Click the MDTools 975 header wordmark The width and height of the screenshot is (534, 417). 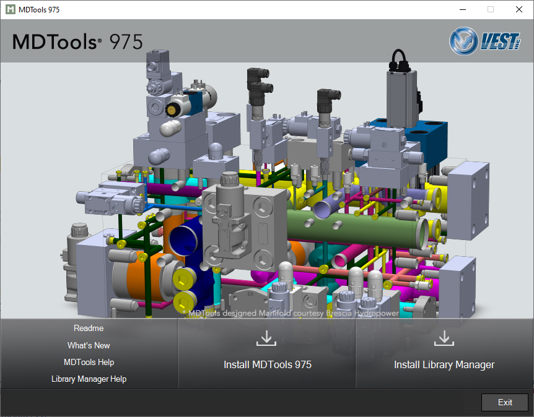tap(77, 41)
